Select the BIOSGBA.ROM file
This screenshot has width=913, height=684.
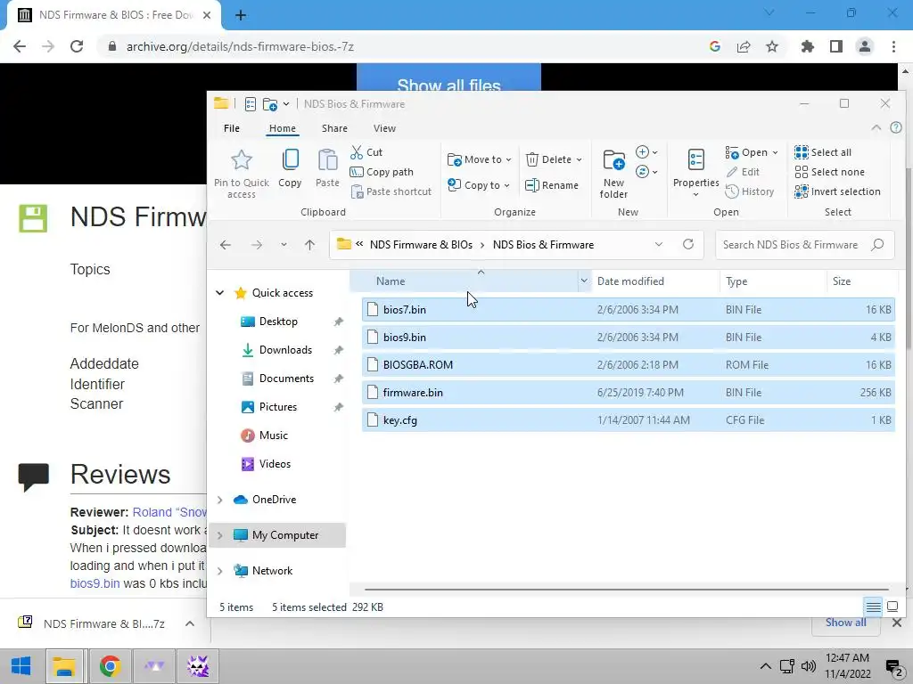tap(628, 364)
